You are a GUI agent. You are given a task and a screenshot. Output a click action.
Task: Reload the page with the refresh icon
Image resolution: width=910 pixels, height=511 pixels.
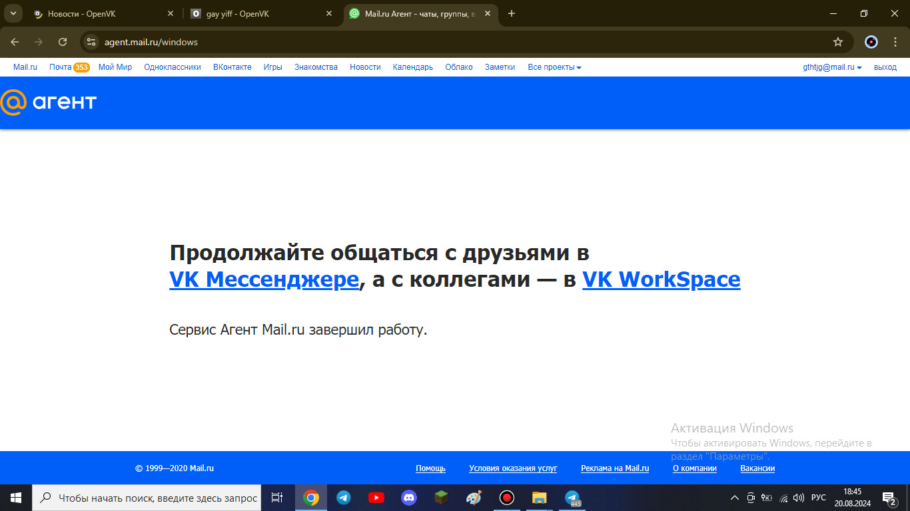pos(63,42)
